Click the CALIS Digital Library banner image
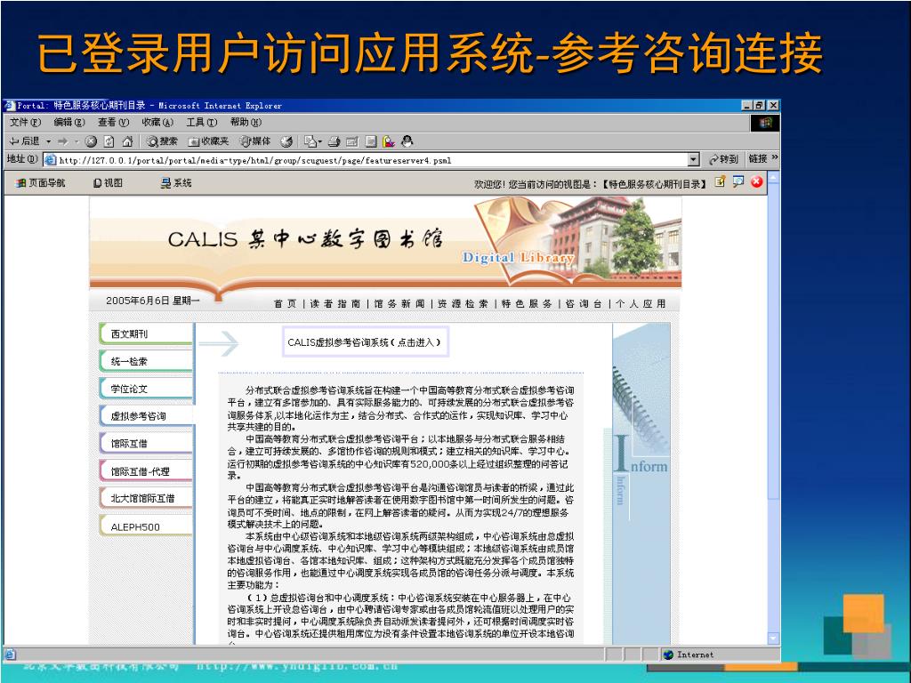911x683 pixels. click(385, 242)
